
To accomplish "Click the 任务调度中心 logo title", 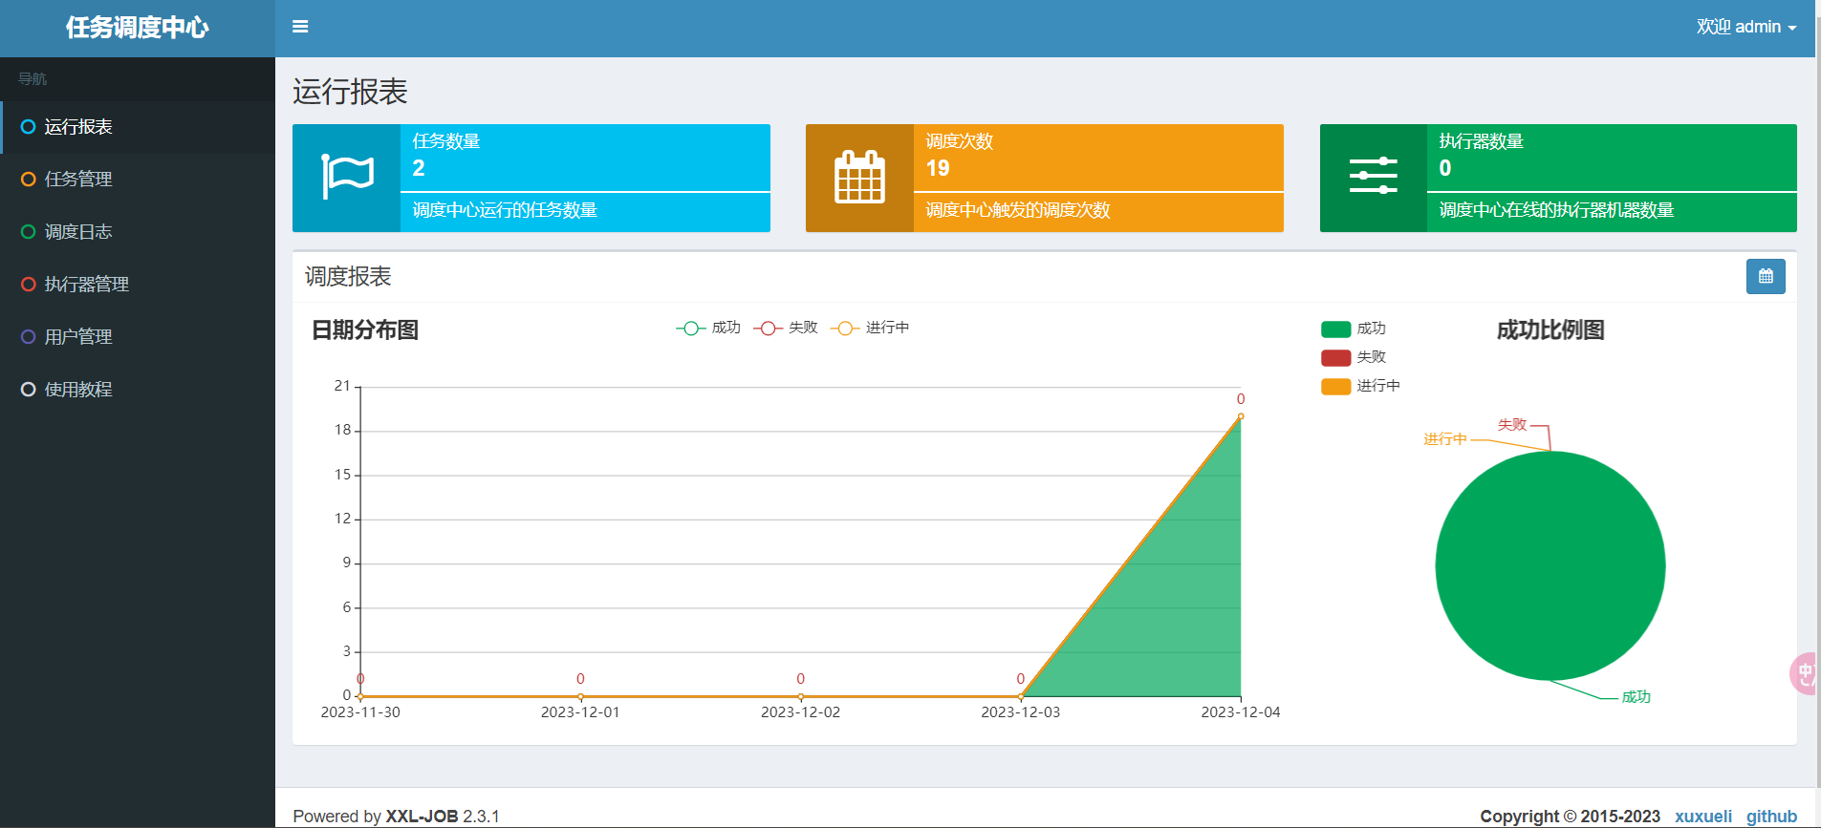I will tap(137, 28).
